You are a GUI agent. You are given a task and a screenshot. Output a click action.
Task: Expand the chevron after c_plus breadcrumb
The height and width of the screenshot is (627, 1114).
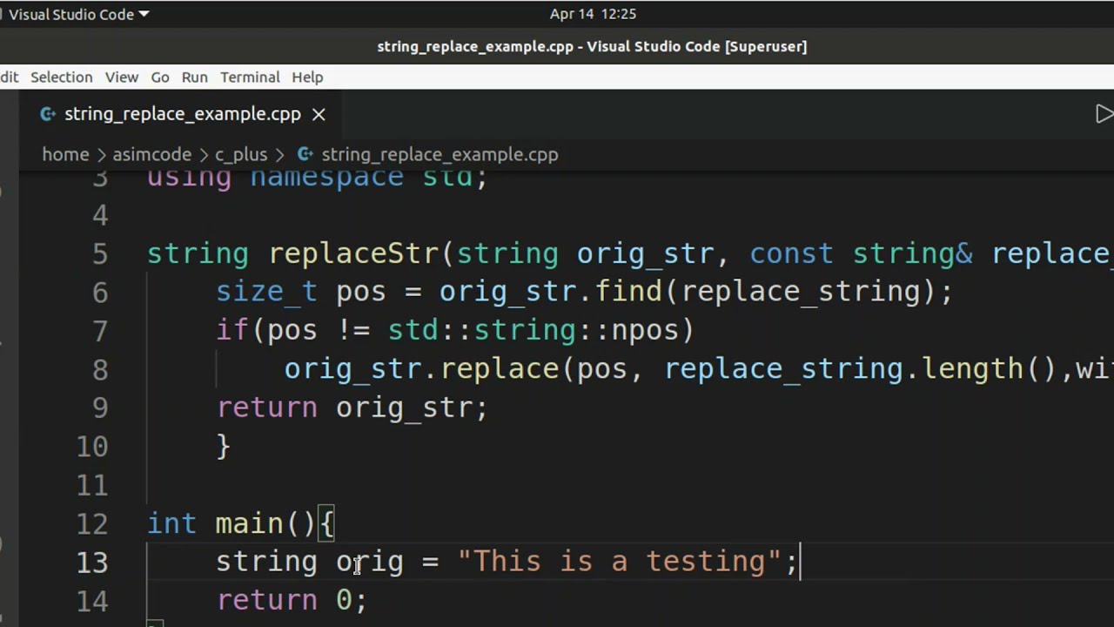click(280, 154)
